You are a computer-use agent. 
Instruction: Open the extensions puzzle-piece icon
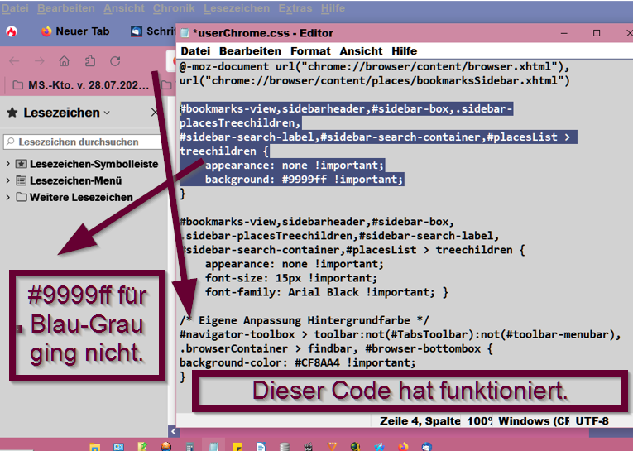coord(90,61)
